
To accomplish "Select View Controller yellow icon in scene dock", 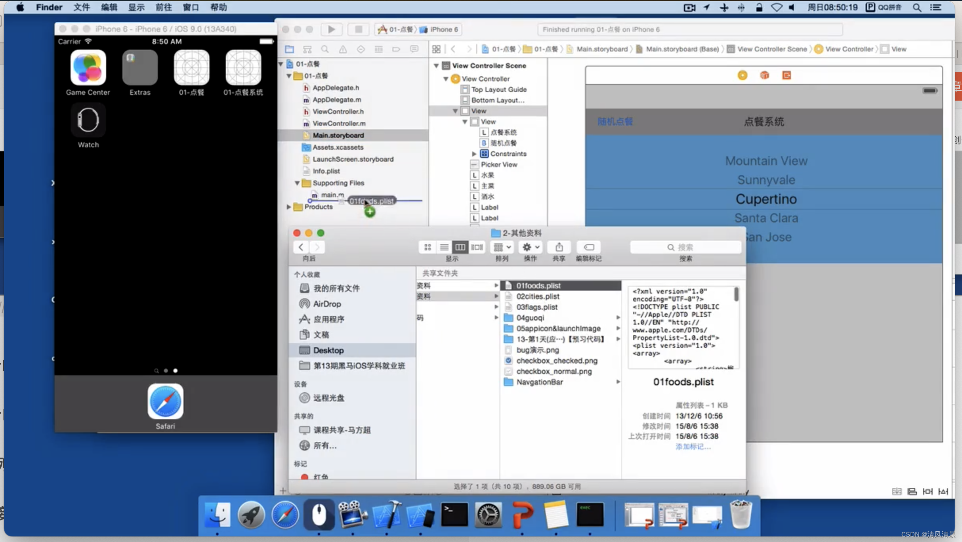I will coord(742,75).
